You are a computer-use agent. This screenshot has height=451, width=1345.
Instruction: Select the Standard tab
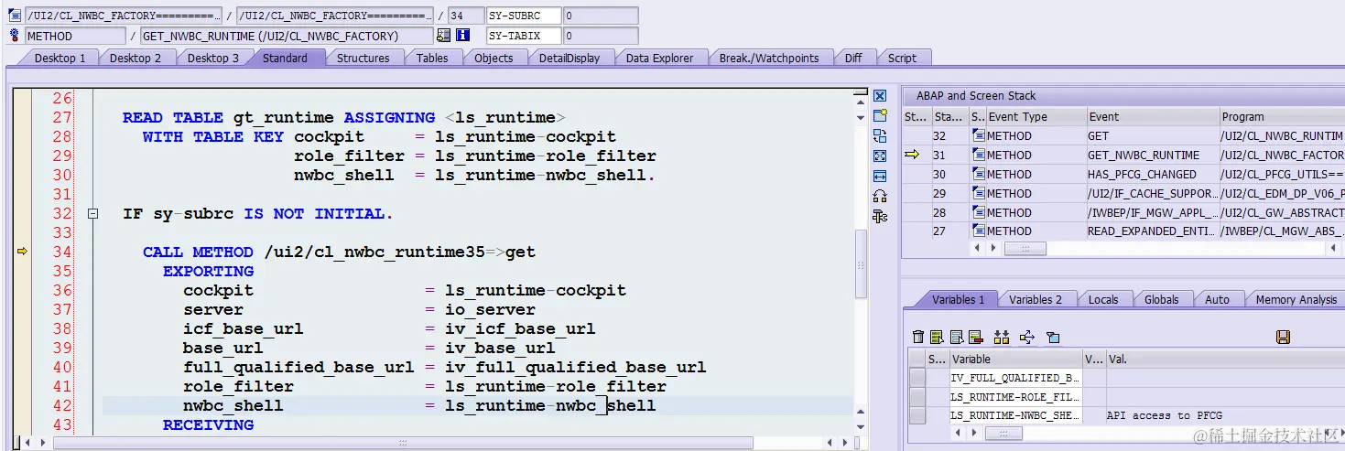(x=285, y=58)
